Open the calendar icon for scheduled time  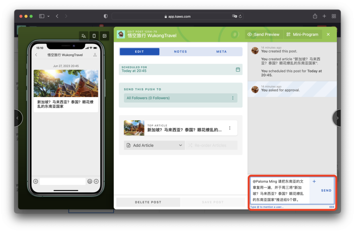238,69
